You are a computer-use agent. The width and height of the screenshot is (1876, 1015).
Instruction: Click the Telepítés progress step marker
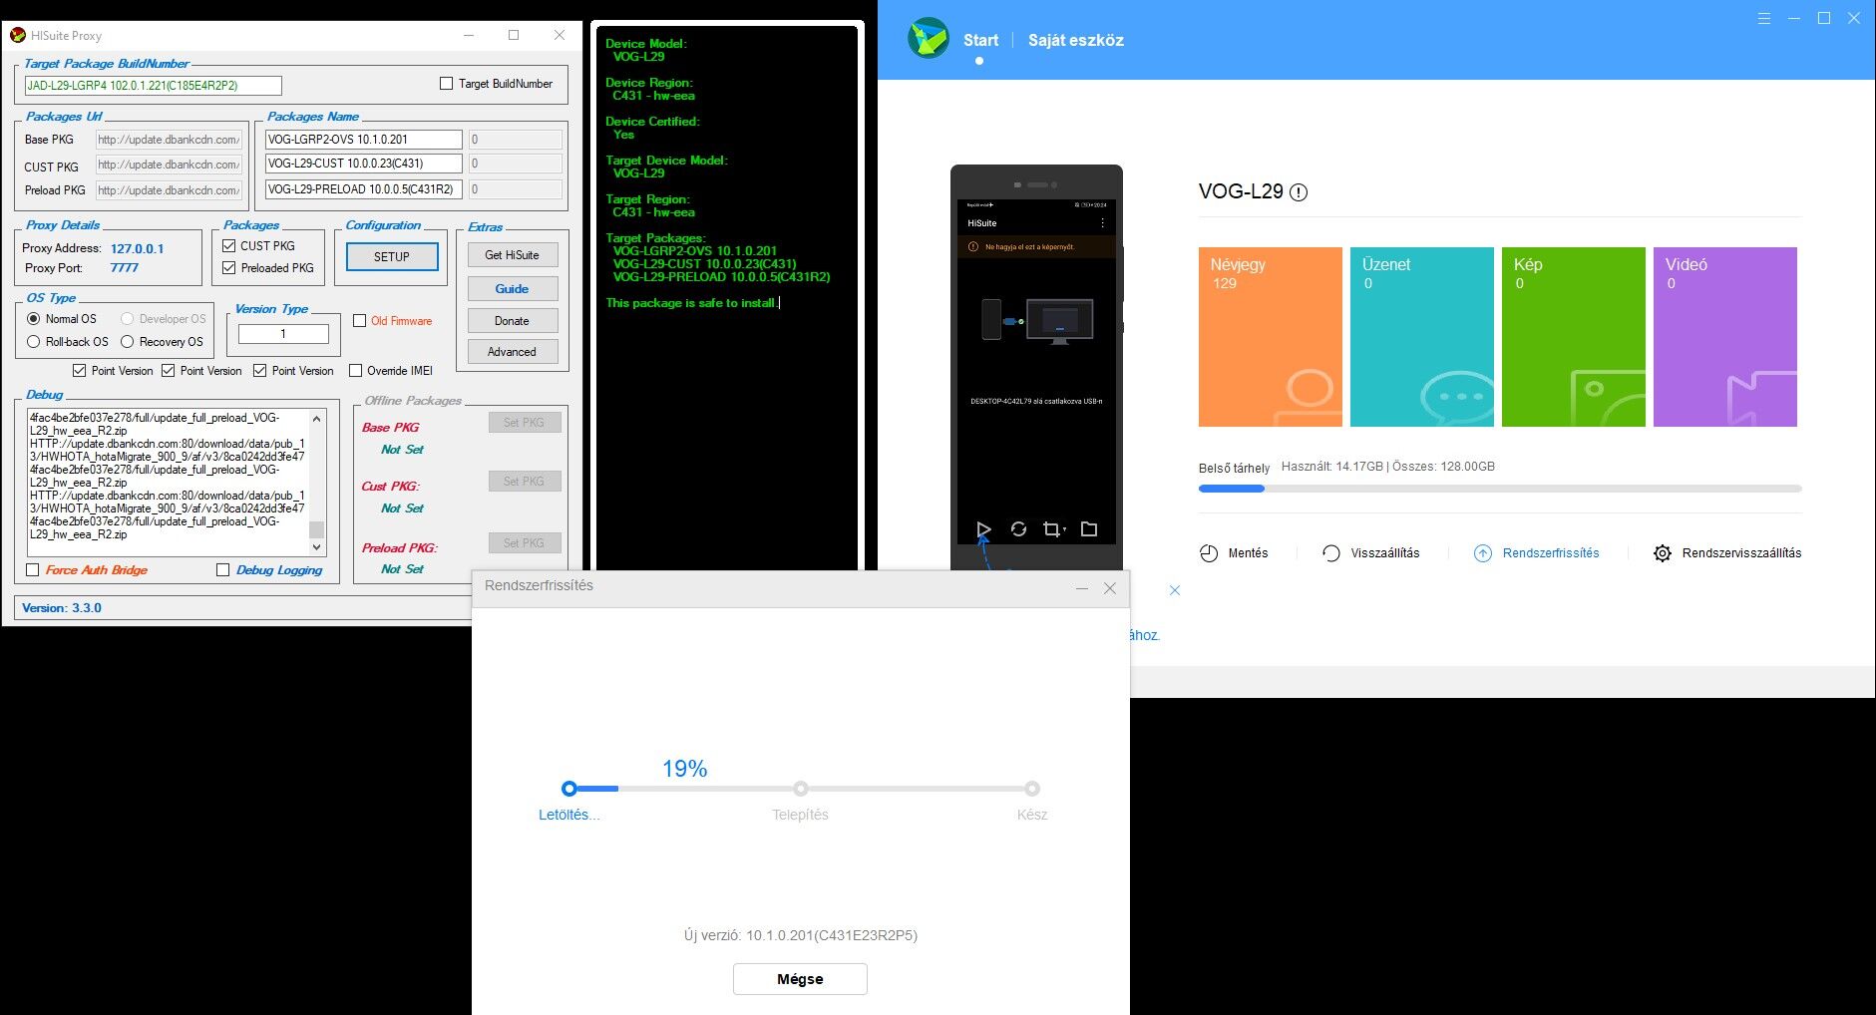tap(800, 789)
